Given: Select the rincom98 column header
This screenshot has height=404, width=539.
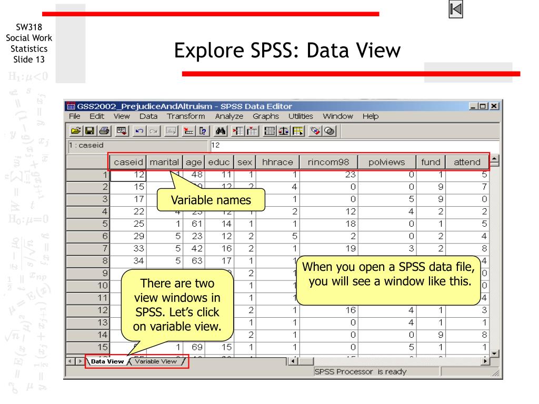Looking at the screenshot, I should coord(328,162).
